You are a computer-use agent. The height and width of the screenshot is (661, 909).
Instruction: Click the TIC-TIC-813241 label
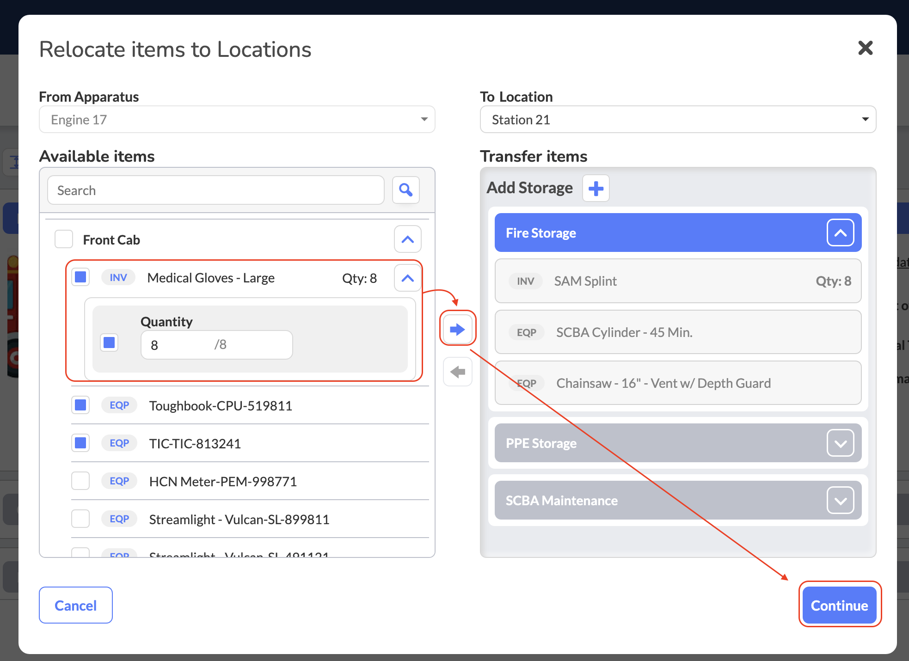(195, 444)
